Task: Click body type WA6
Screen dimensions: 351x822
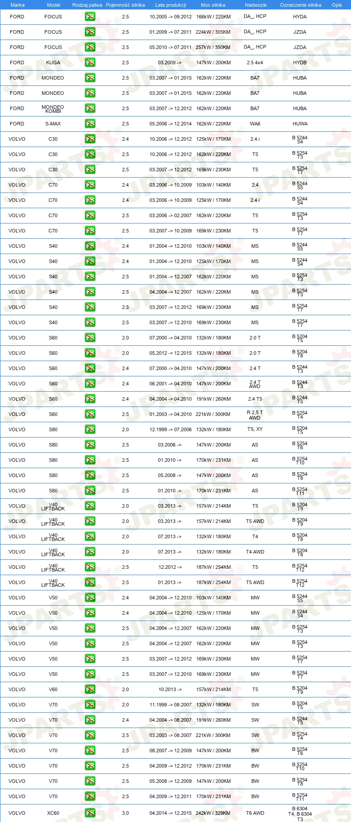Action: [255, 124]
